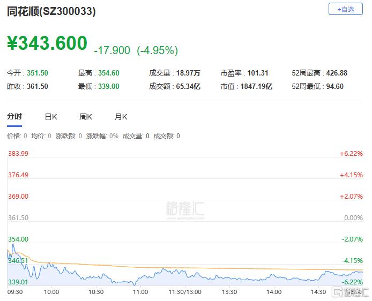Screen dimensions: 372x301
Task: Click the 成交额 value 65.34亿
Action: click(x=188, y=86)
